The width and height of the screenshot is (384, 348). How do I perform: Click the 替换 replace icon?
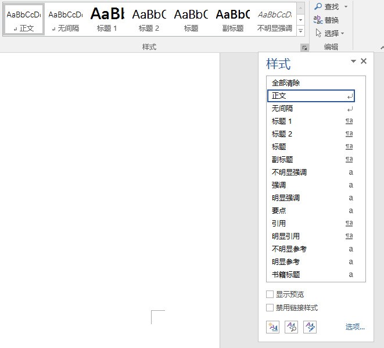318,20
